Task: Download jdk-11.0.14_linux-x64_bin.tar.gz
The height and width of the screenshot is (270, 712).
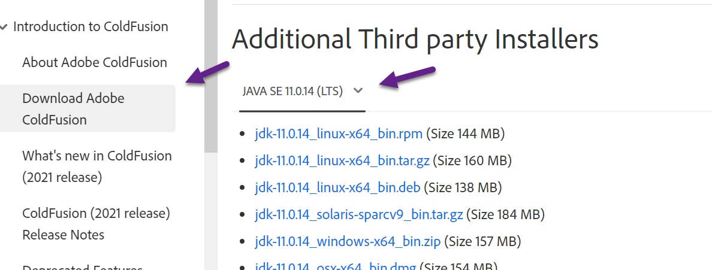Action: [342, 160]
